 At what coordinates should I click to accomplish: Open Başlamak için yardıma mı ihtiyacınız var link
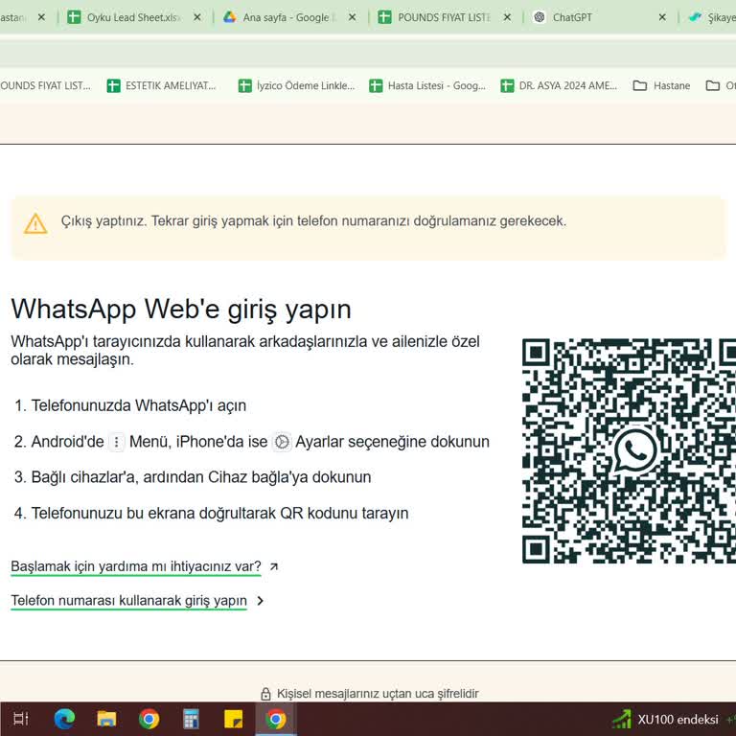point(136,566)
